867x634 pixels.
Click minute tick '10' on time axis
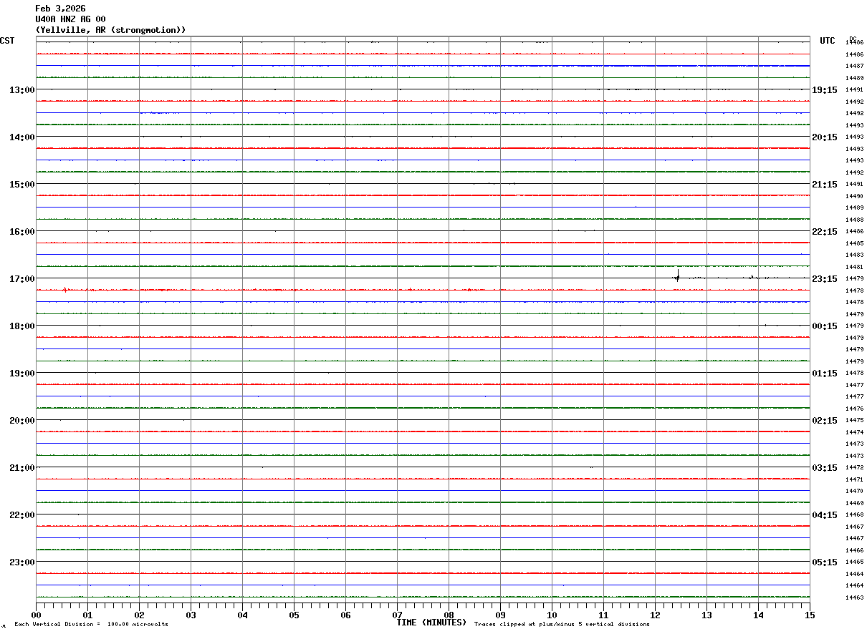tap(552, 615)
